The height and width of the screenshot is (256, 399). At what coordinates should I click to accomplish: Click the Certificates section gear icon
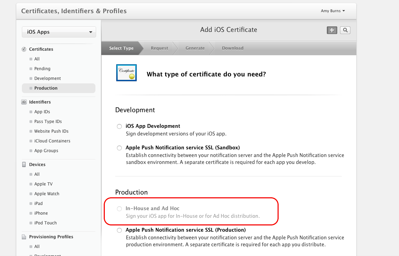pyautogui.click(x=24, y=49)
